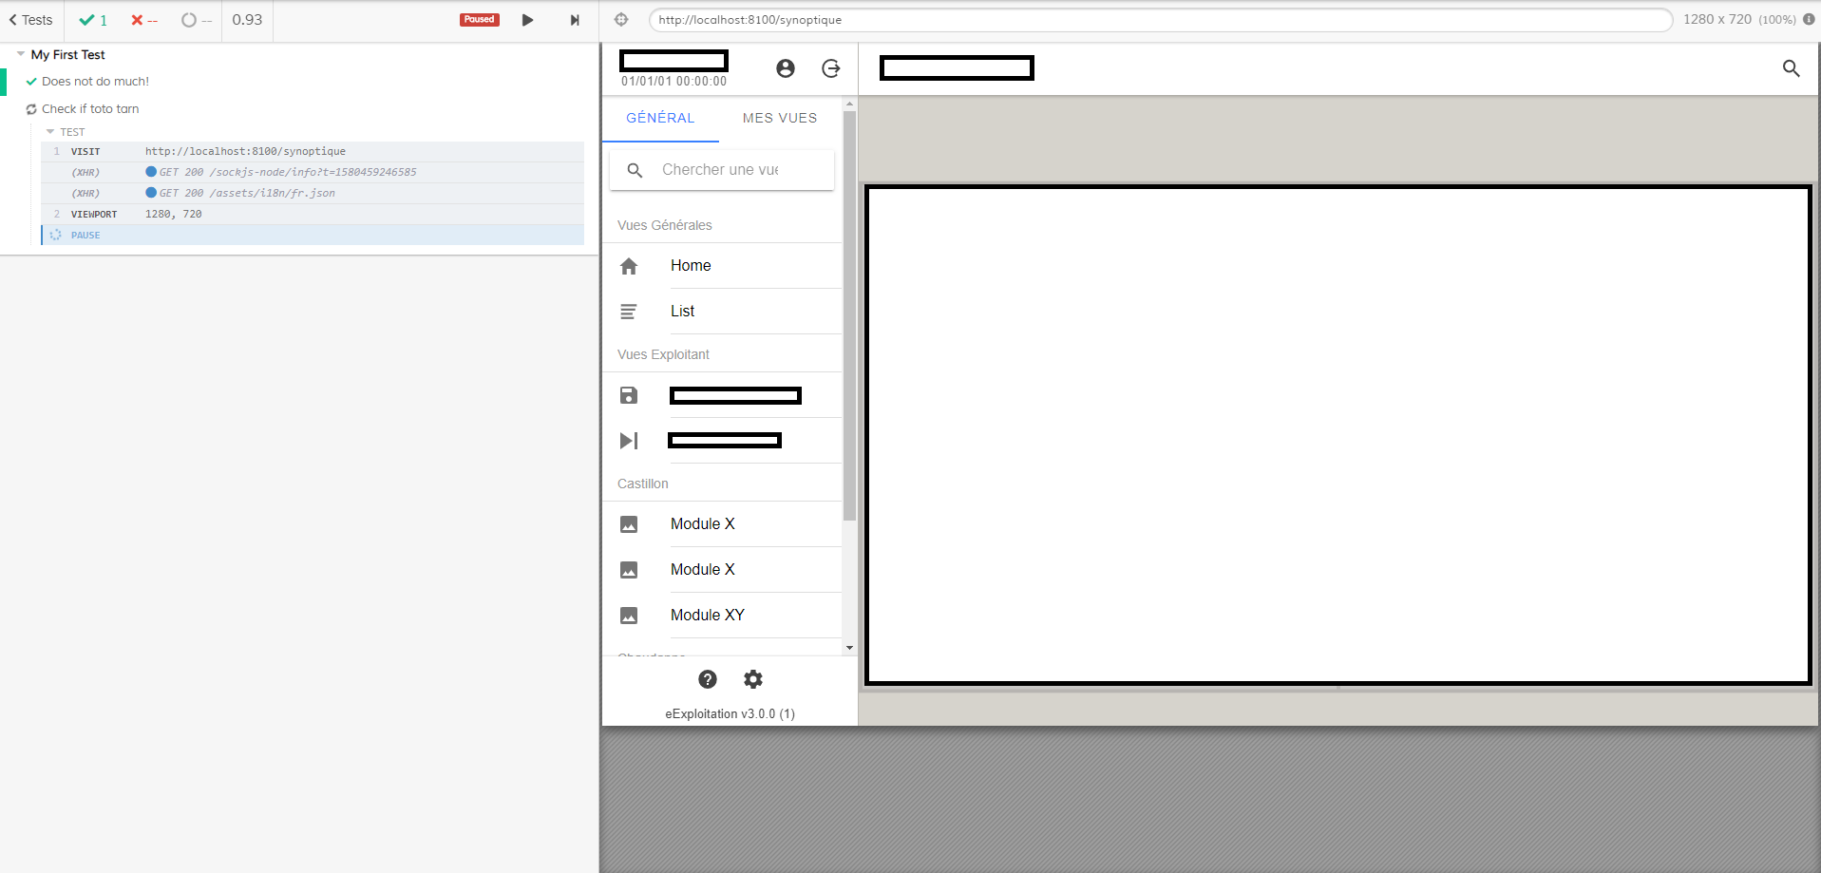The image size is (1821, 873).
Task: Click the search icon in view search box
Action: point(635,170)
